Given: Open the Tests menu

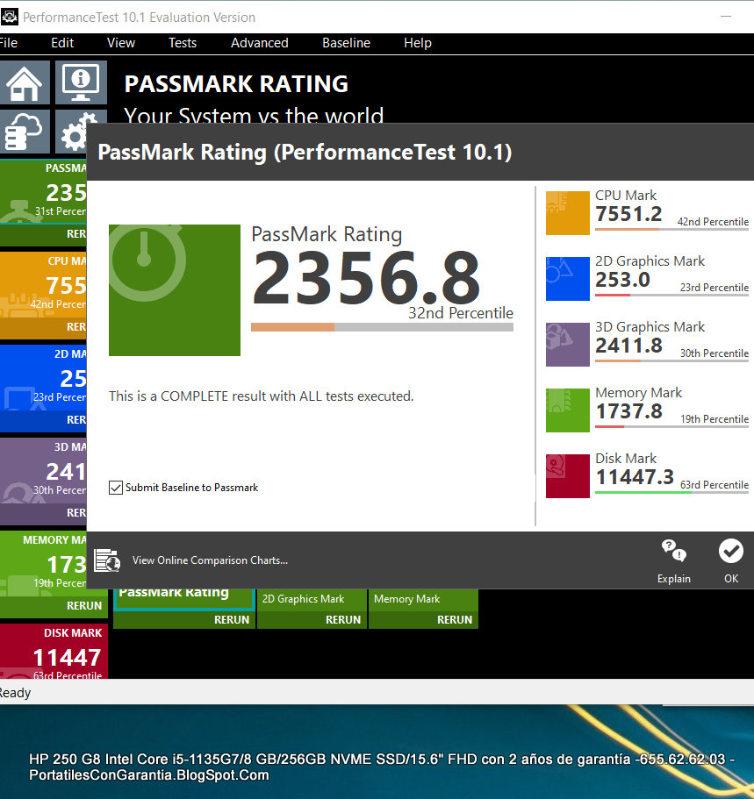Looking at the screenshot, I should click(182, 43).
